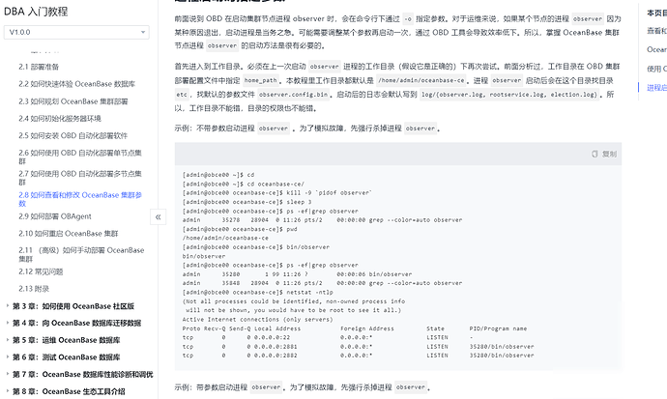Screen dimensions: 667x399
Task: Open 2.3 如何规划 OceanBase 集群部署
Action: (73, 101)
